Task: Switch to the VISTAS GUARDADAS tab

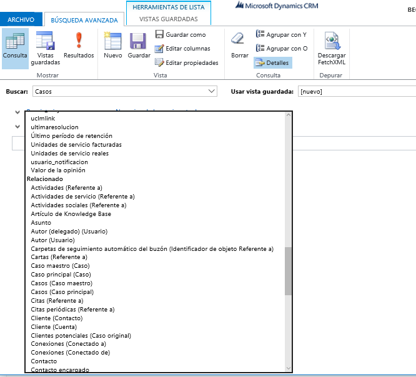Action: tap(168, 19)
